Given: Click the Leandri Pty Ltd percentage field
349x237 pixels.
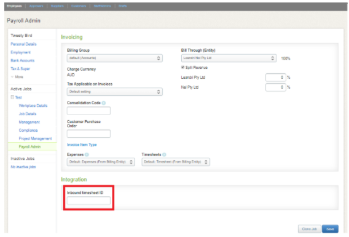Looking at the screenshot, I should coord(275,78).
